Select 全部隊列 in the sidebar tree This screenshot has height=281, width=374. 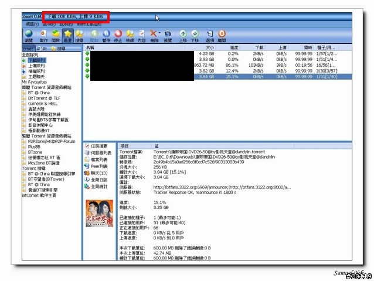(x=30, y=55)
